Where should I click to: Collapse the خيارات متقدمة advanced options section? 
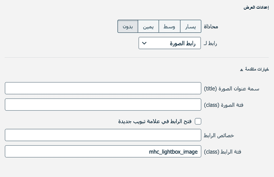coord(256,69)
